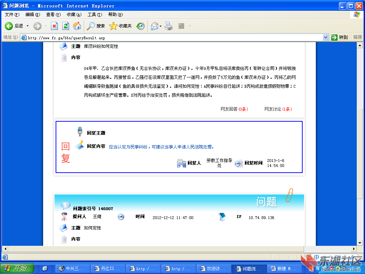This screenshot has height=274, width=365.
Task: Switch to 中兴三... taskbar window
Action: click(x=73, y=269)
